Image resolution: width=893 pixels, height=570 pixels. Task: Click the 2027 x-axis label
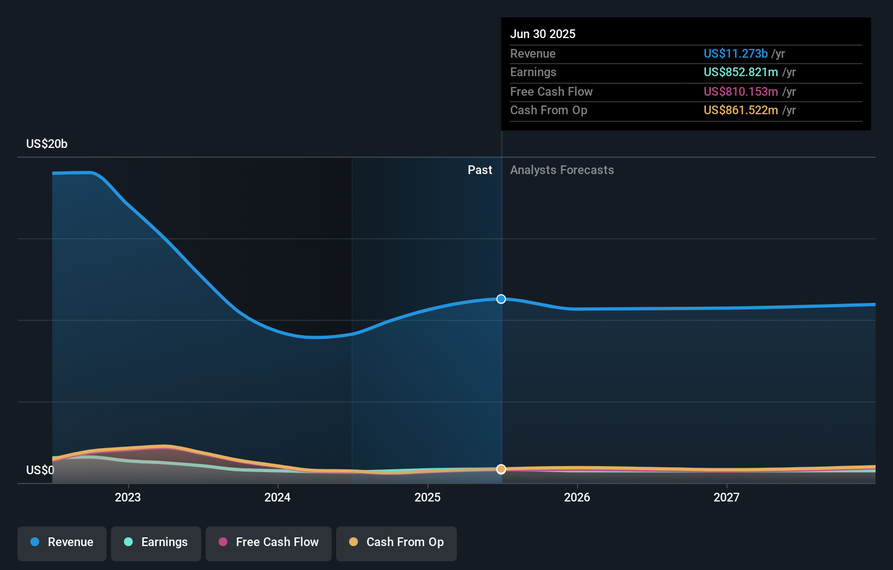(x=727, y=497)
